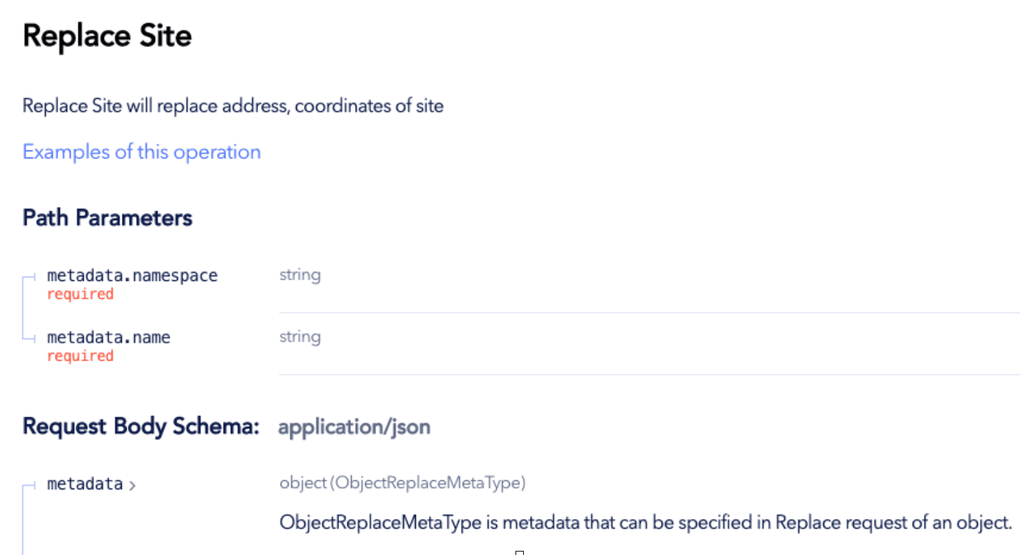This screenshot has height=555, width=1020.
Task: Expand the metadata chevron arrow
Action: tap(133, 485)
